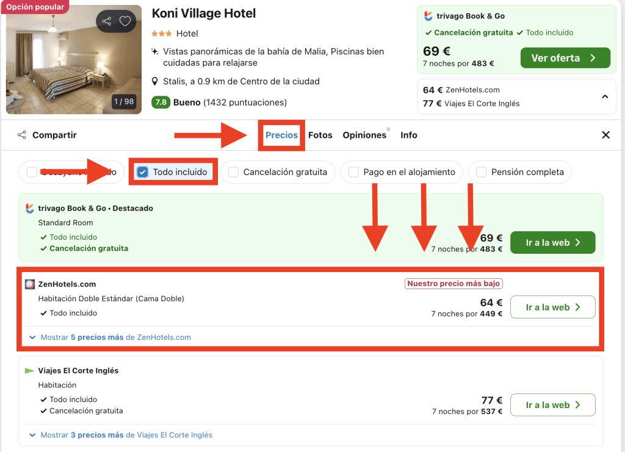Close the hotel details panel
Screen dimensions: 625x452
[x=605, y=135]
